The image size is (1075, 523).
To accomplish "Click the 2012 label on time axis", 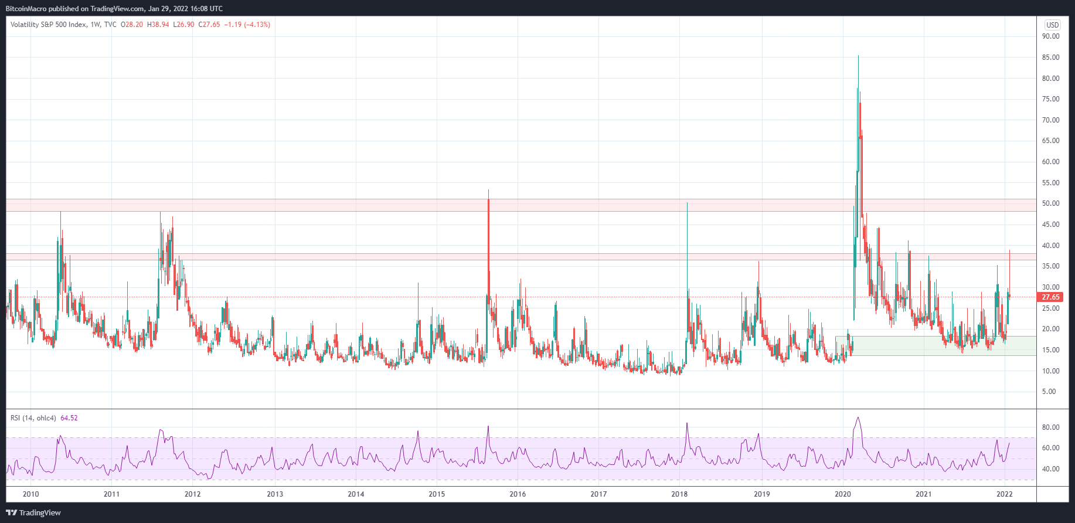I will 192,494.
